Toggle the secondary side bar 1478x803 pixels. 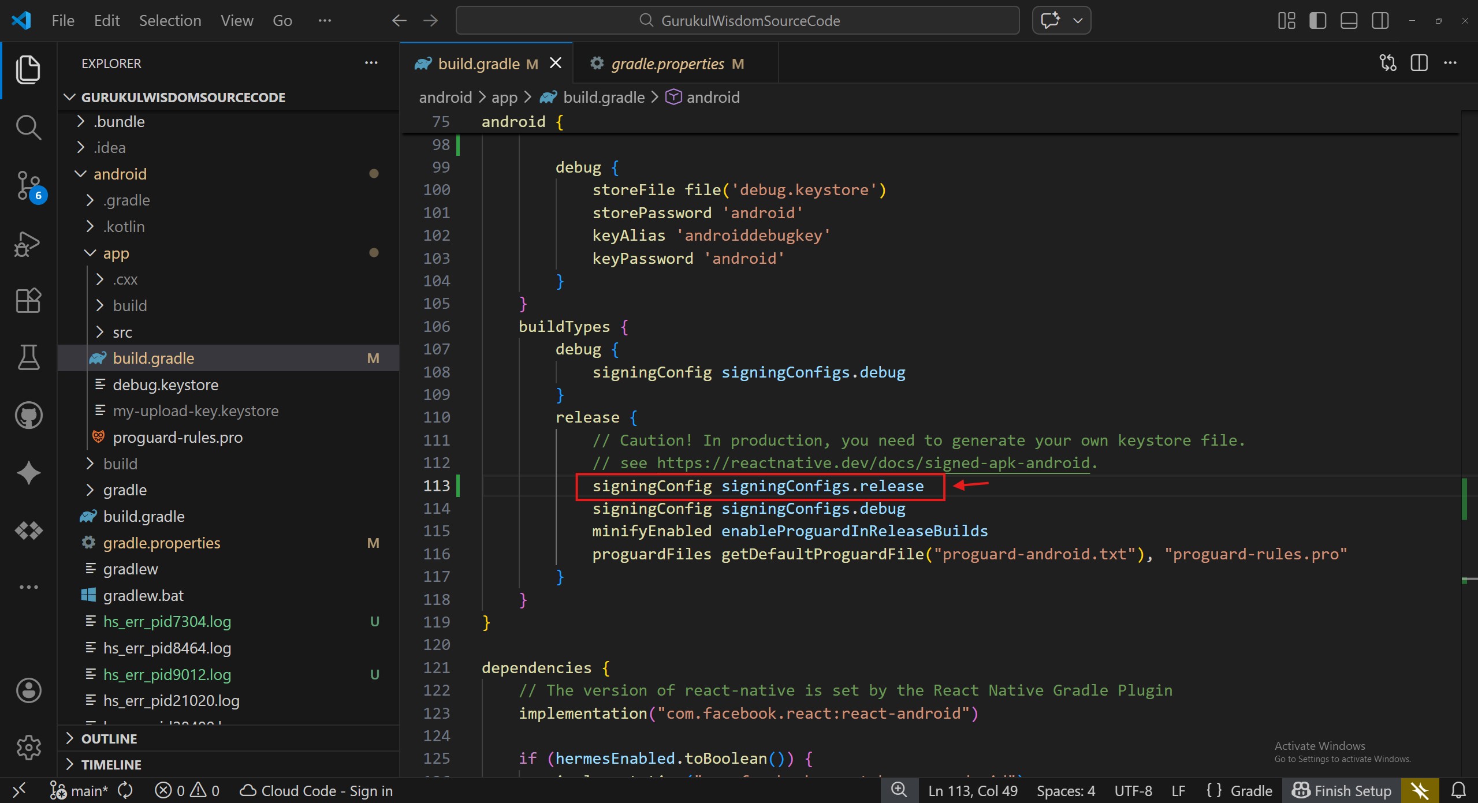click(x=1380, y=21)
